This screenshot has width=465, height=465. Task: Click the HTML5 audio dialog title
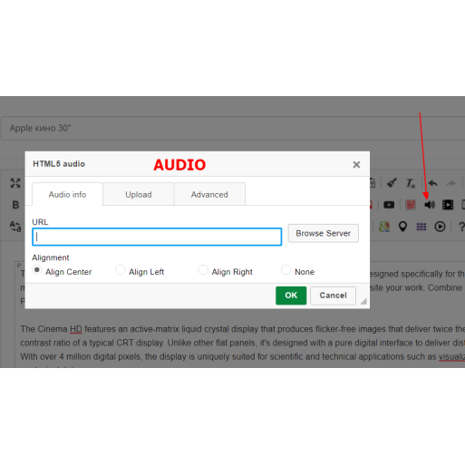(59, 164)
